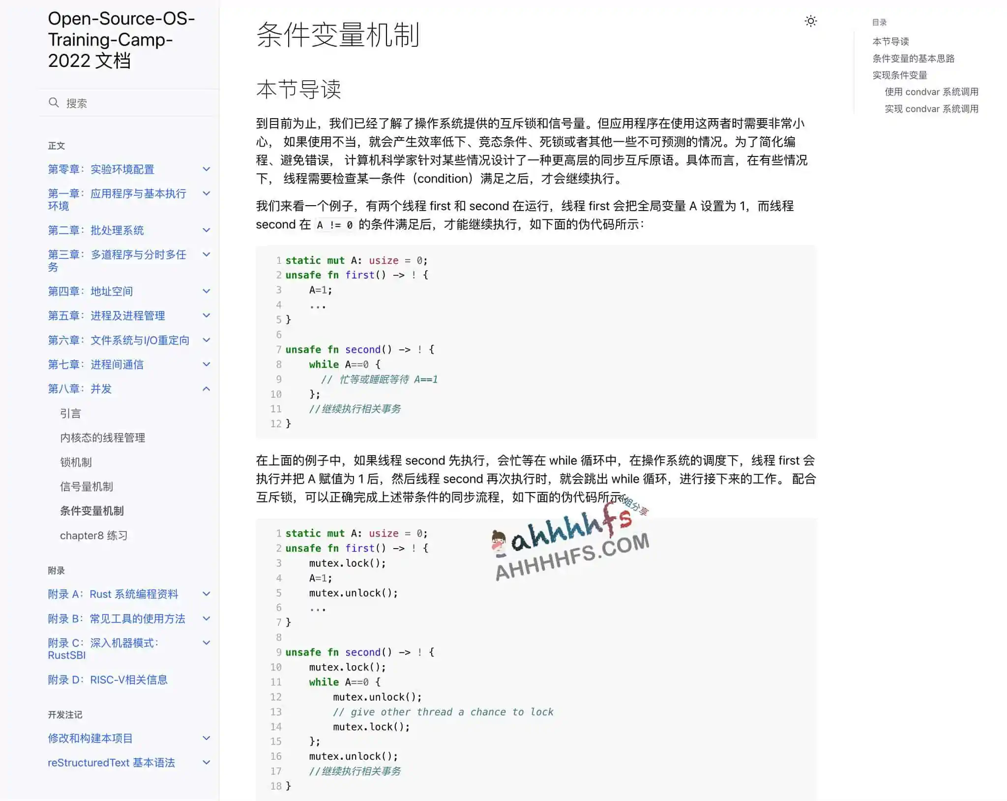Collapse the 第八章：并发 chapter

click(206, 389)
